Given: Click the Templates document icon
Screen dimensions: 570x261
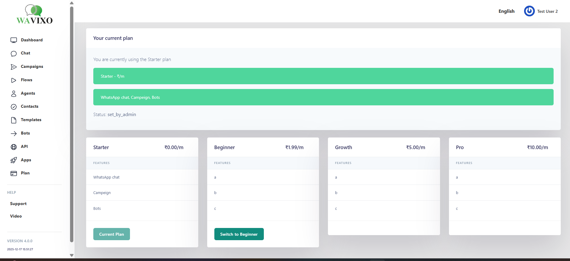Looking at the screenshot, I should click(14, 120).
